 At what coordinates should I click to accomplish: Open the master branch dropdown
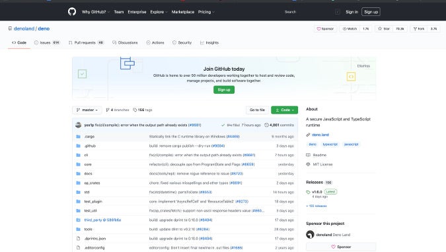point(87,110)
